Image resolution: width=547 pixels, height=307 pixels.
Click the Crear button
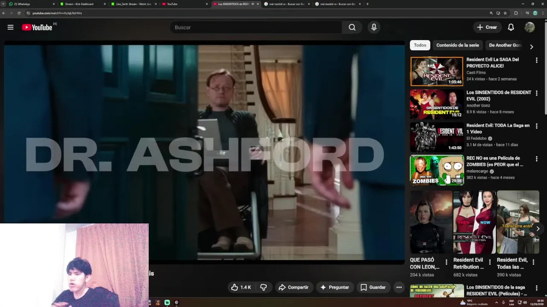point(487,27)
